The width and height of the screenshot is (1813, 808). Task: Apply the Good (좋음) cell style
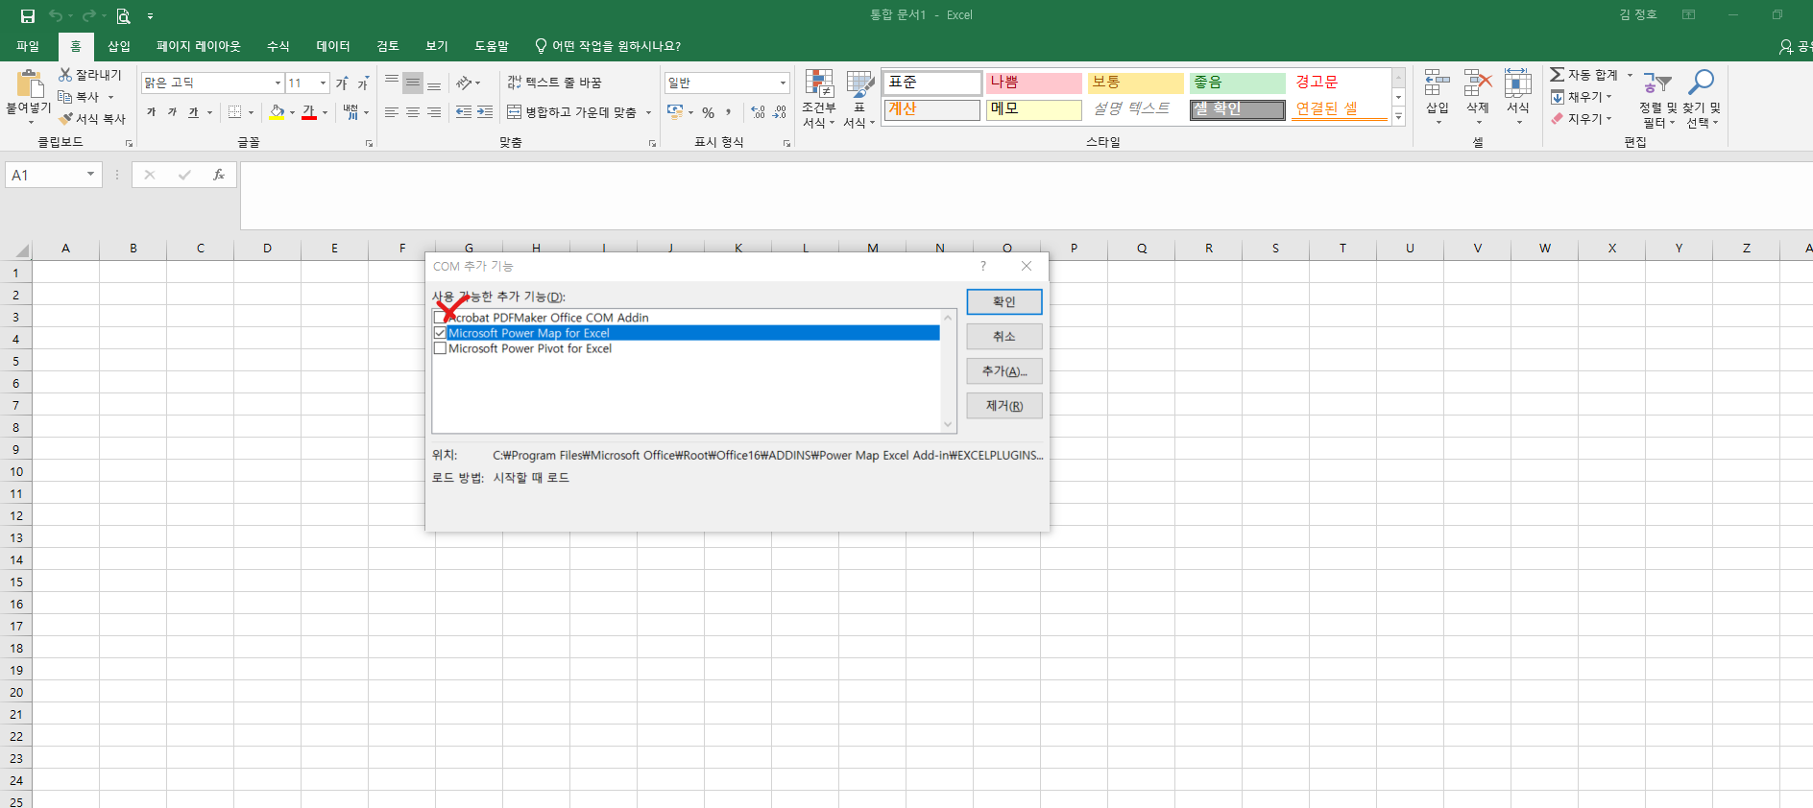[1237, 83]
